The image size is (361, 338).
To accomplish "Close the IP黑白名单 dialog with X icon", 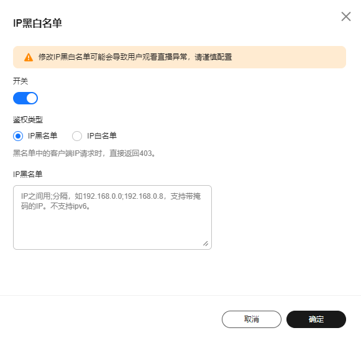I will coord(346,17).
